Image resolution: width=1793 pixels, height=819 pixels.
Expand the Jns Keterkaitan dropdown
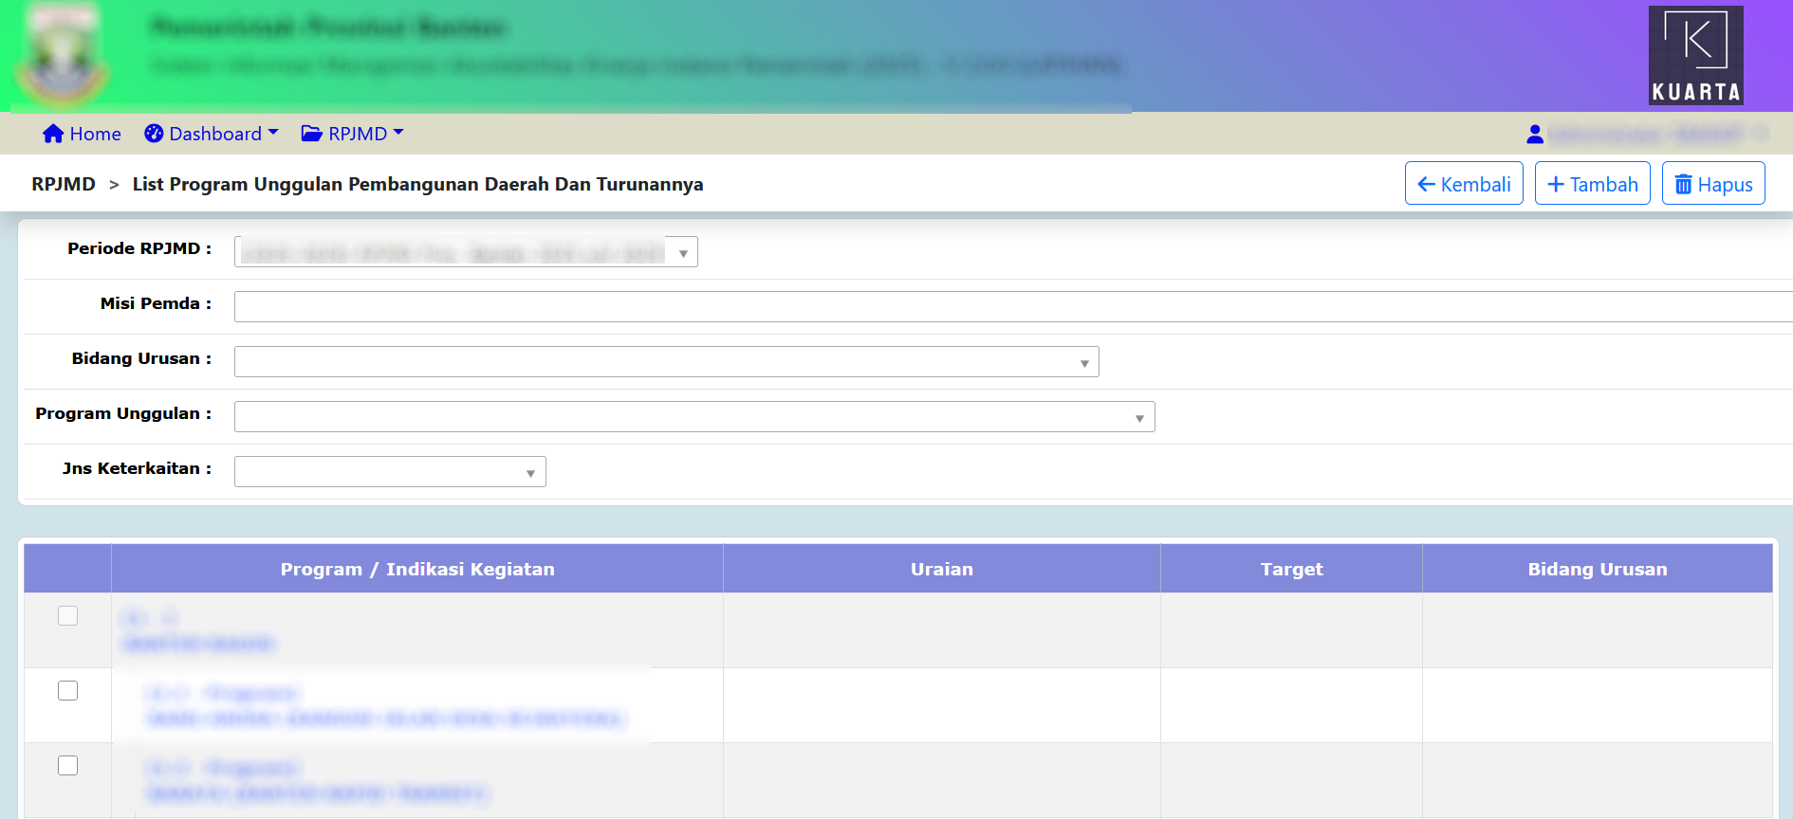point(390,472)
